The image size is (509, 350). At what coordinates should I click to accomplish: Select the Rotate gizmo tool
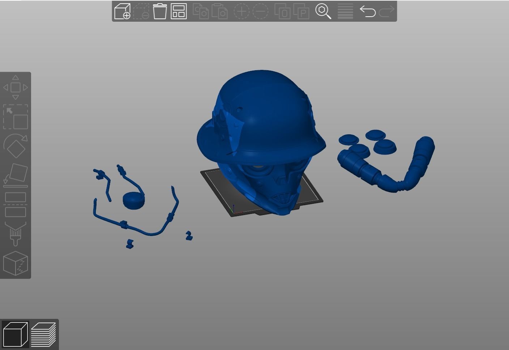pyautogui.click(x=16, y=146)
